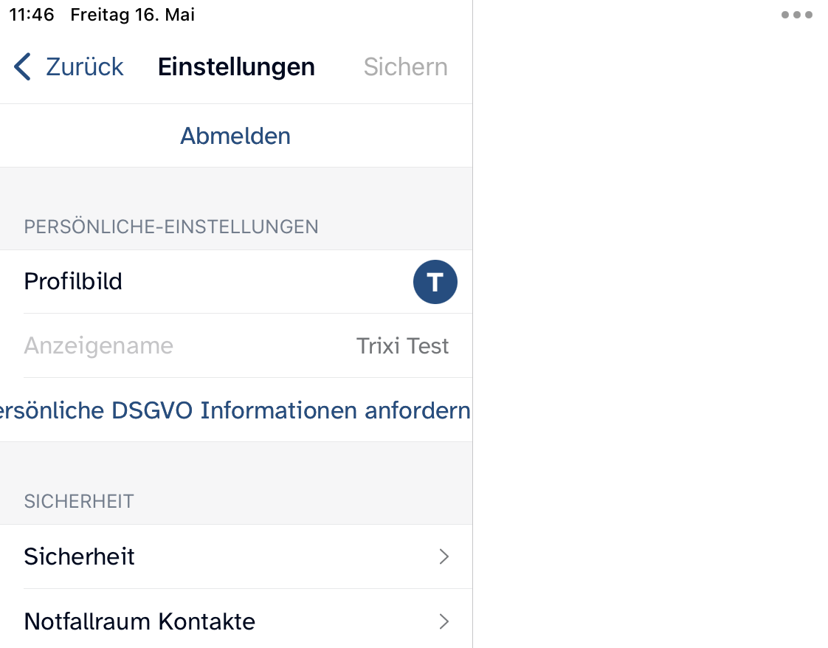The width and height of the screenshot is (828, 648).
Task: Request personal DSGVO information
Action: pos(235,410)
